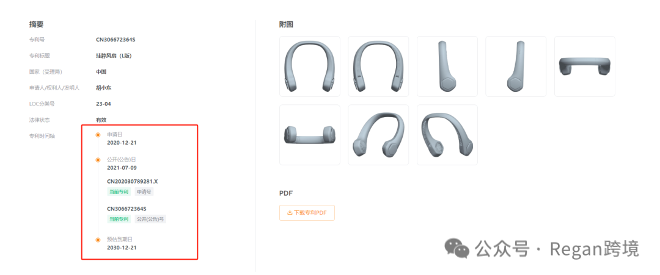660x275 pixels.
Task: Open the bottom-view fan thumbnail in second row
Action: coord(310,135)
